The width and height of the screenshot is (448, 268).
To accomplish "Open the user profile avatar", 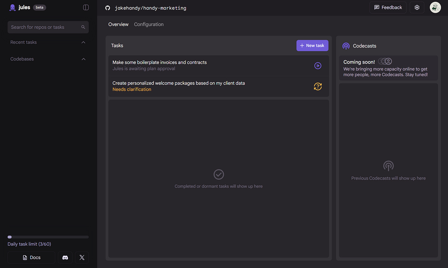I will click(x=435, y=7).
